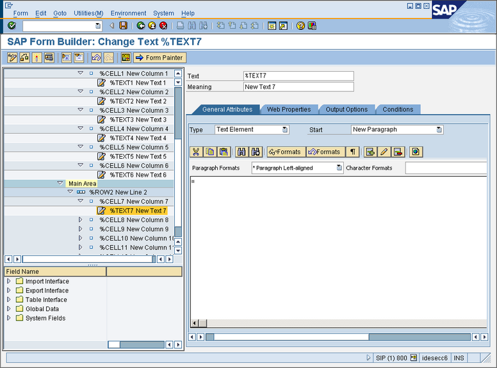Screen dimensions: 497x368
Task: Click the Meaning input field
Action: pyautogui.click(x=298, y=87)
